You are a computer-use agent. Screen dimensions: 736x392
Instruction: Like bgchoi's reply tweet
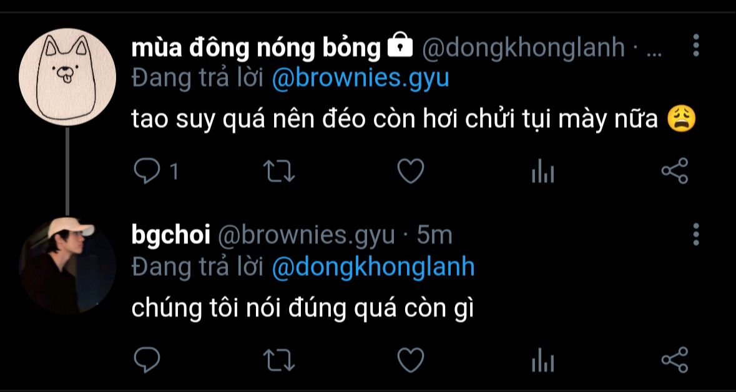(411, 360)
